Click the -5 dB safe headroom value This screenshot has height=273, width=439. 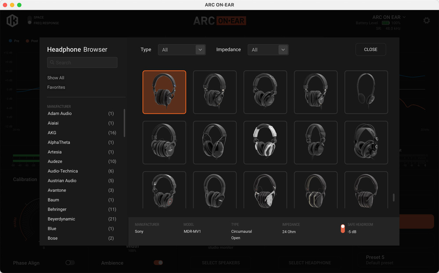point(352,232)
